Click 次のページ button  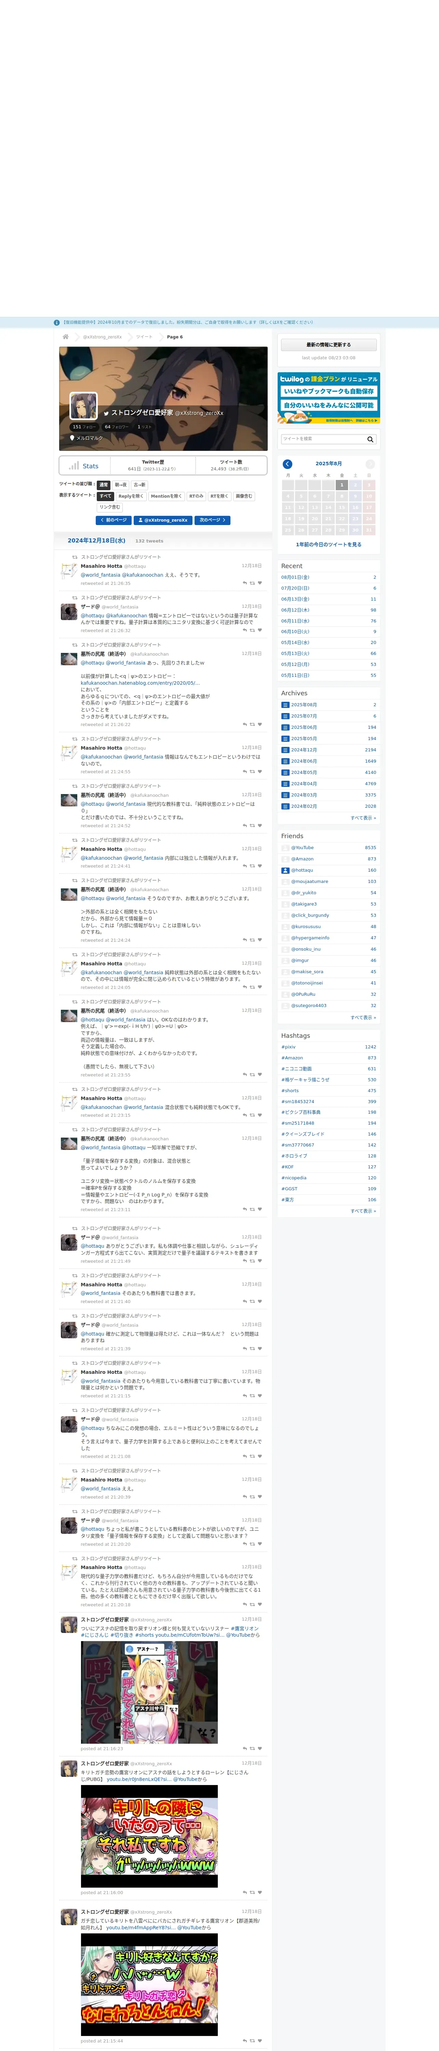tap(213, 520)
